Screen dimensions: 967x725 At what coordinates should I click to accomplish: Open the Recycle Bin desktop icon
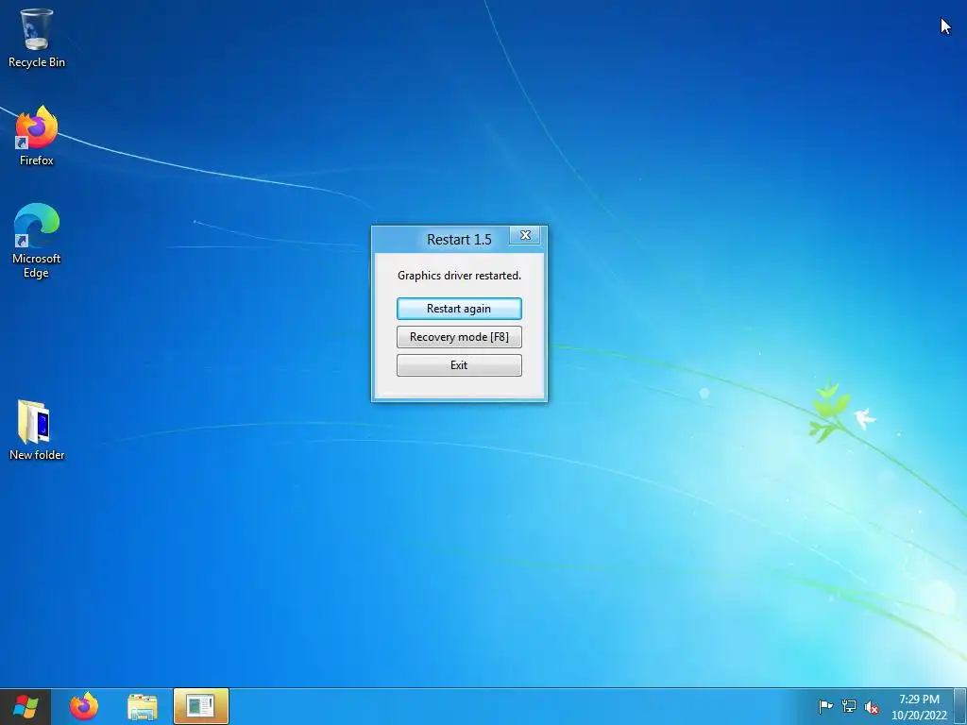coord(37,38)
